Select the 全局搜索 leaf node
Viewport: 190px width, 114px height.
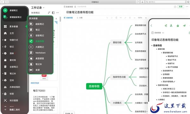[139, 43]
